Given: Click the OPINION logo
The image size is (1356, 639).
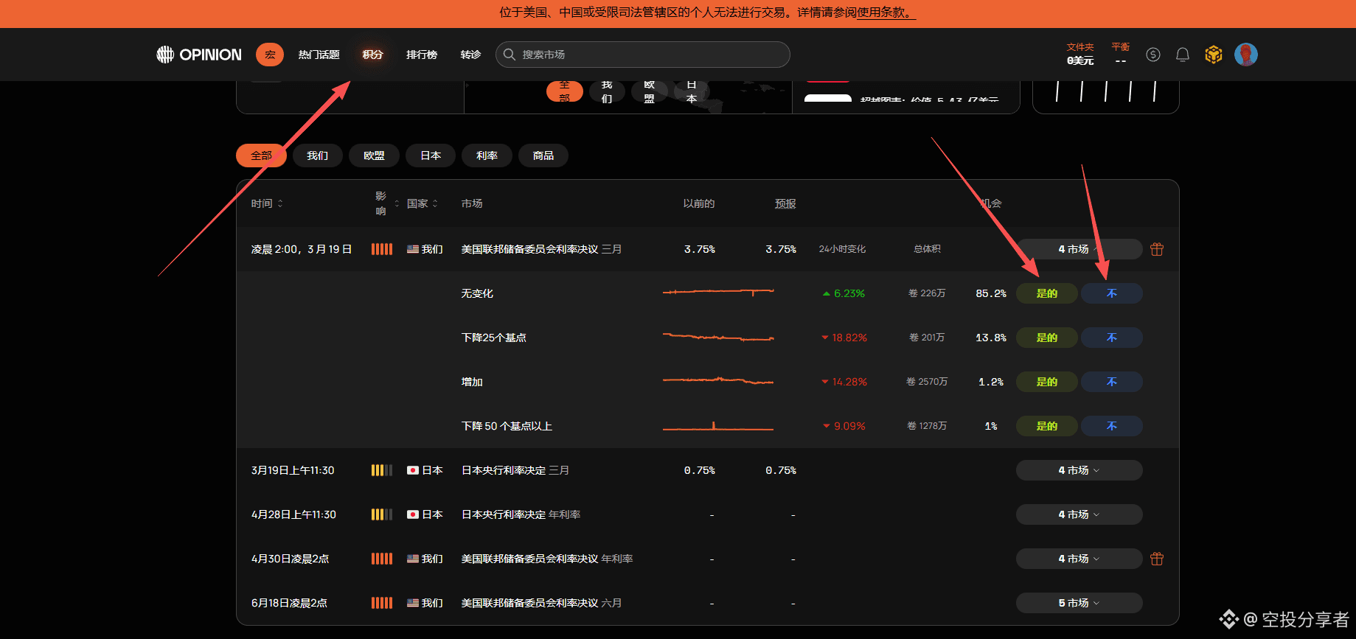Looking at the screenshot, I should (x=199, y=55).
